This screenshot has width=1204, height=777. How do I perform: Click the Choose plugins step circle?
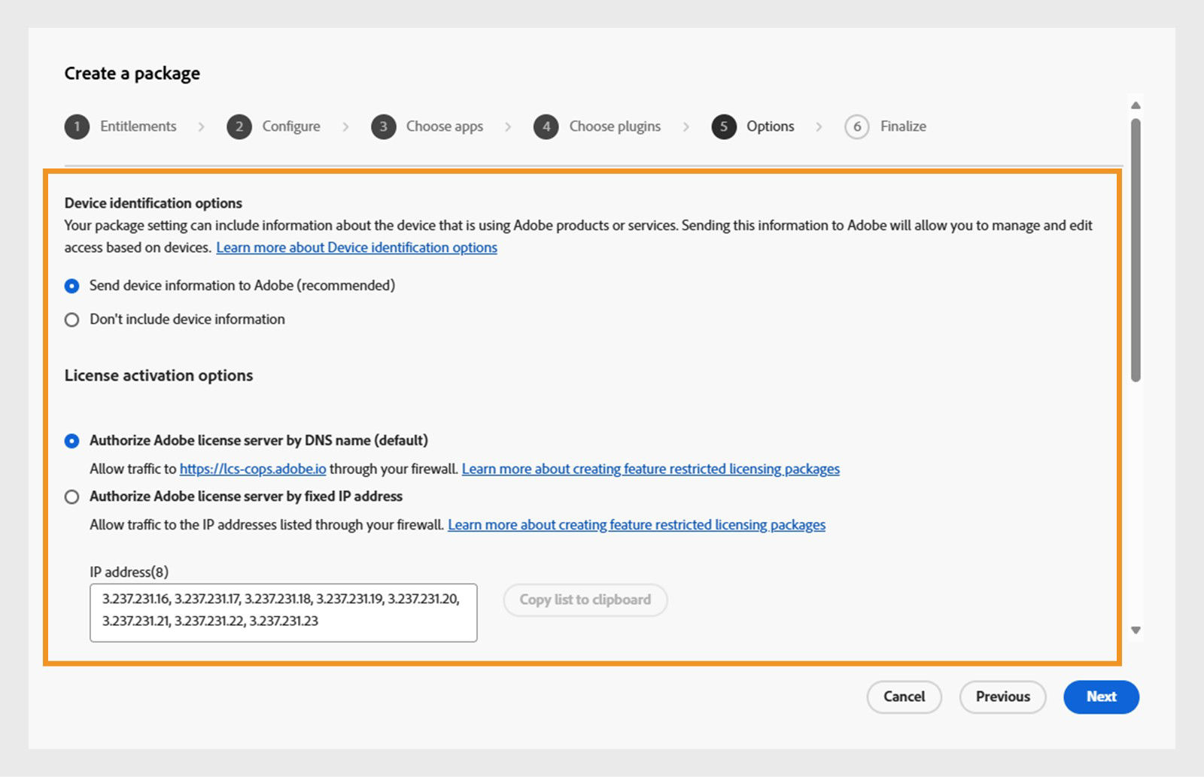(x=546, y=126)
